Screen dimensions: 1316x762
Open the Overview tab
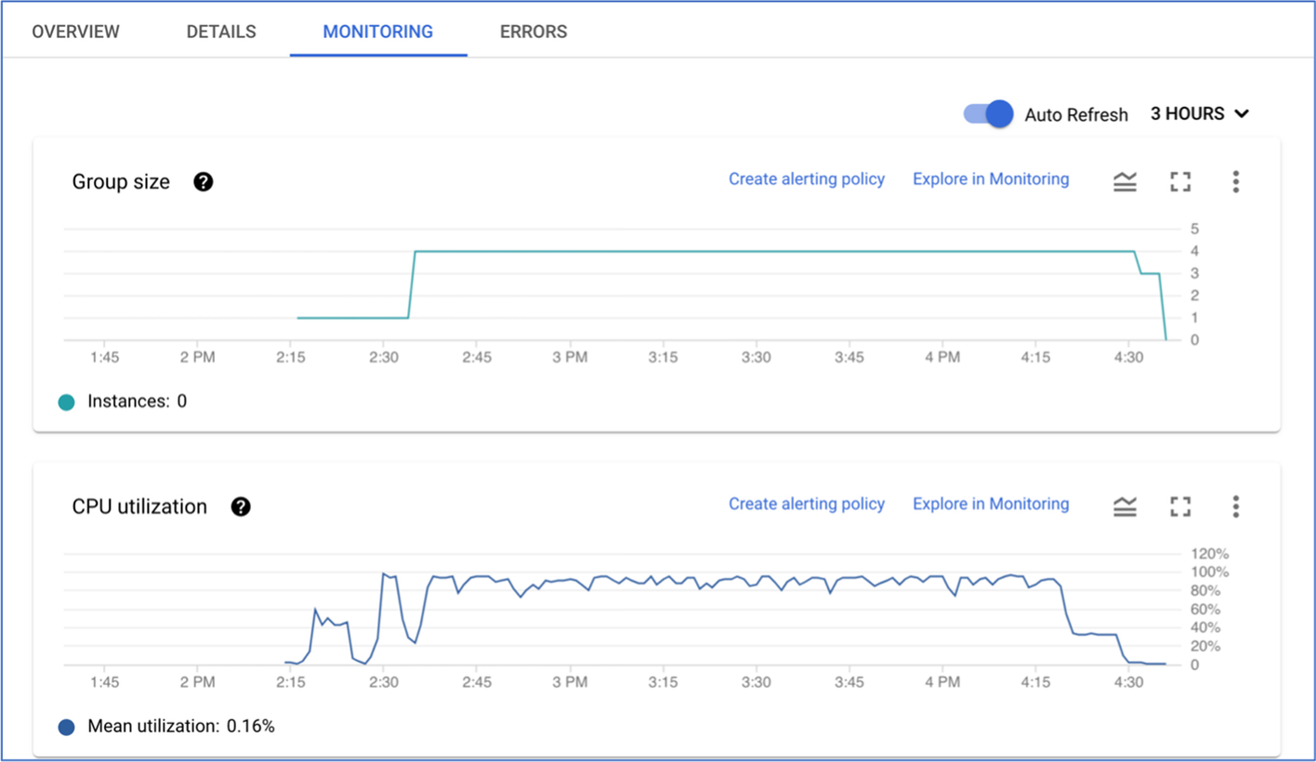(76, 32)
